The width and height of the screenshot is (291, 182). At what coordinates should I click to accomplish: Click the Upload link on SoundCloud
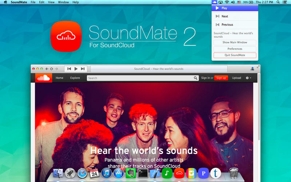pyautogui.click(x=236, y=78)
